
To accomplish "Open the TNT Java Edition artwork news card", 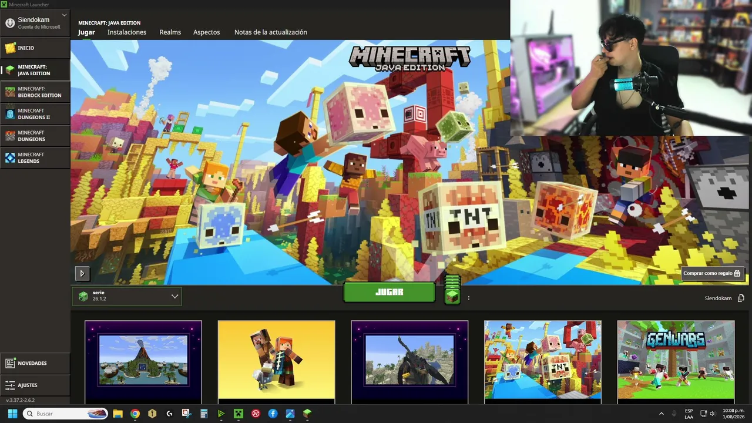I will (543, 361).
